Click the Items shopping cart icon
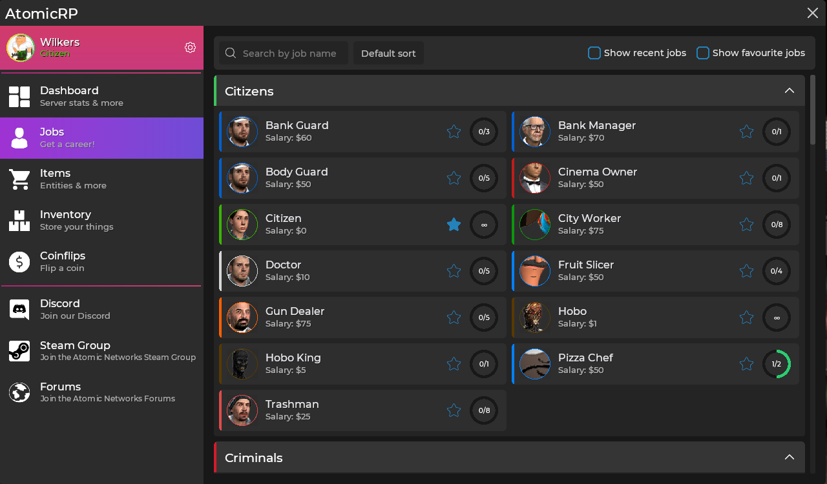Image resolution: width=827 pixels, height=484 pixels. [x=19, y=179]
